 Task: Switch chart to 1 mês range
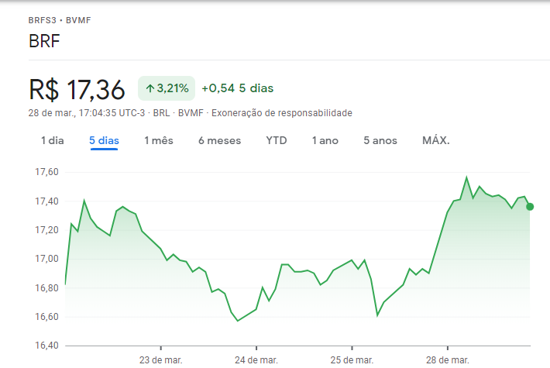click(159, 141)
